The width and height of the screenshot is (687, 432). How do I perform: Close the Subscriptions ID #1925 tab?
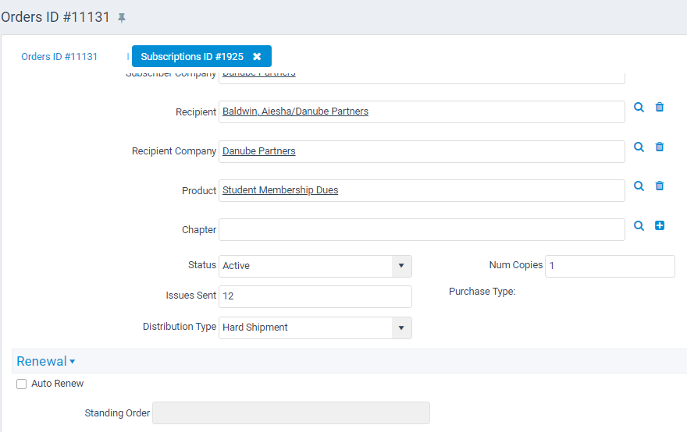[x=257, y=57]
